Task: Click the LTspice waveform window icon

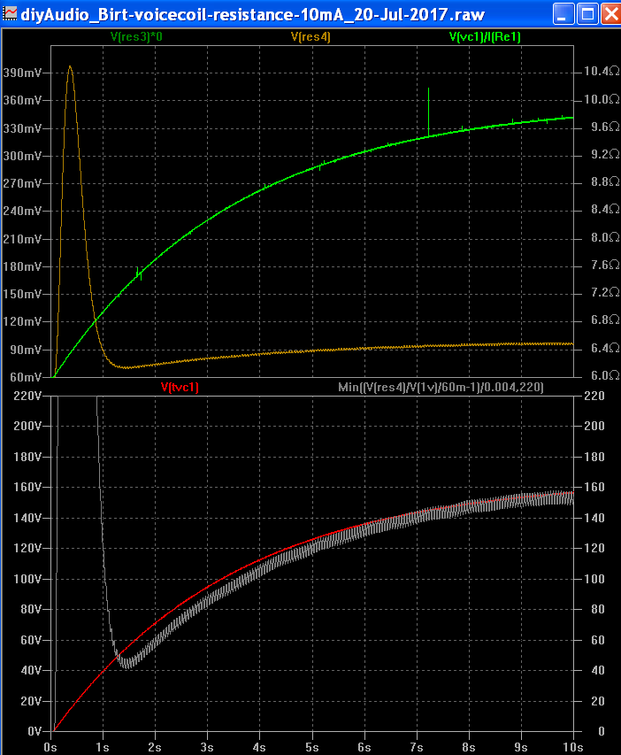Action: [9, 13]
